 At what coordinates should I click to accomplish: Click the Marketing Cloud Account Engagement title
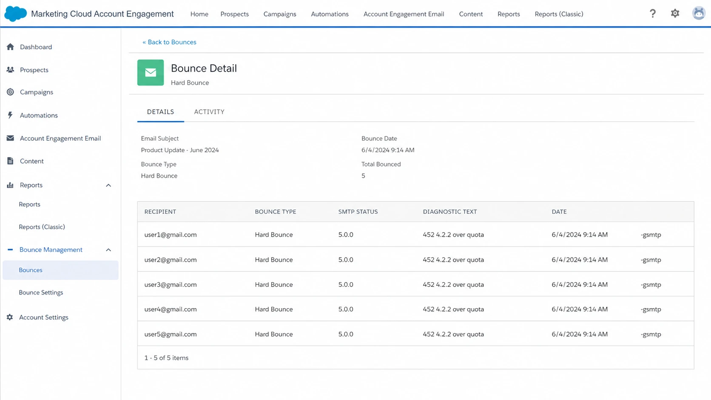pyautogui.click(x=102, y=14)
